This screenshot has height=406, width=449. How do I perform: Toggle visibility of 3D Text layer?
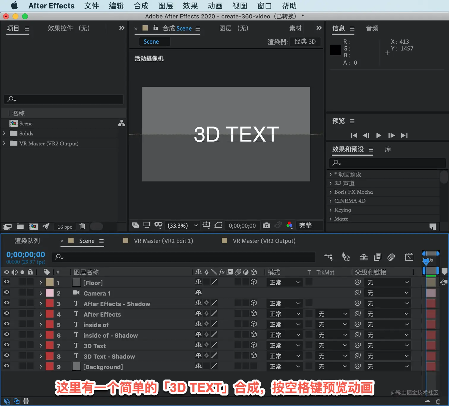click(7, 345)
